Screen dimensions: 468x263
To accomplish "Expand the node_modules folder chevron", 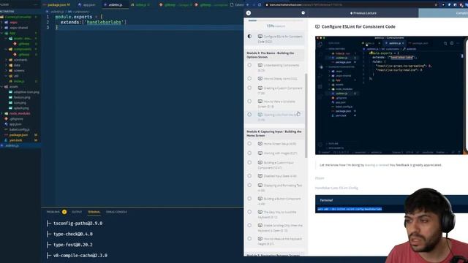I will pos(2,113).
